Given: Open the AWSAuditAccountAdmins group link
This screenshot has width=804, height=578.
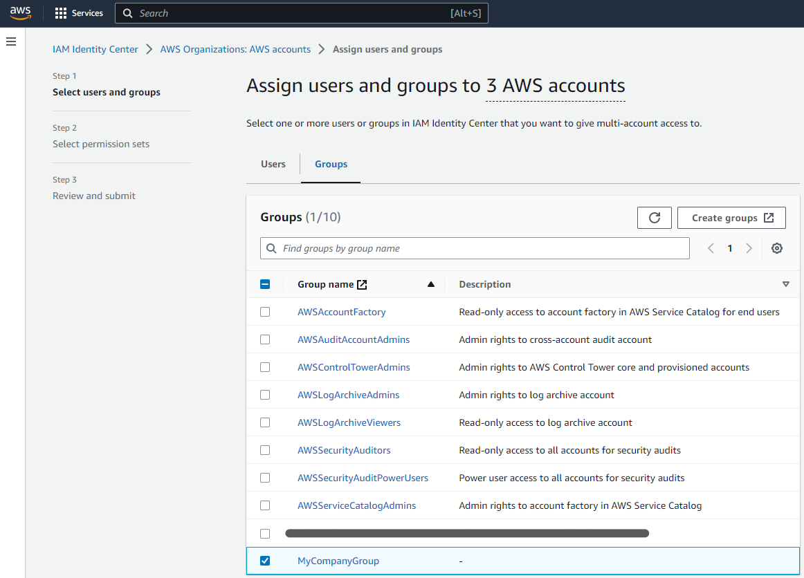Looking at the screenshot, I should pyautogui.click(x=354, y=339).
